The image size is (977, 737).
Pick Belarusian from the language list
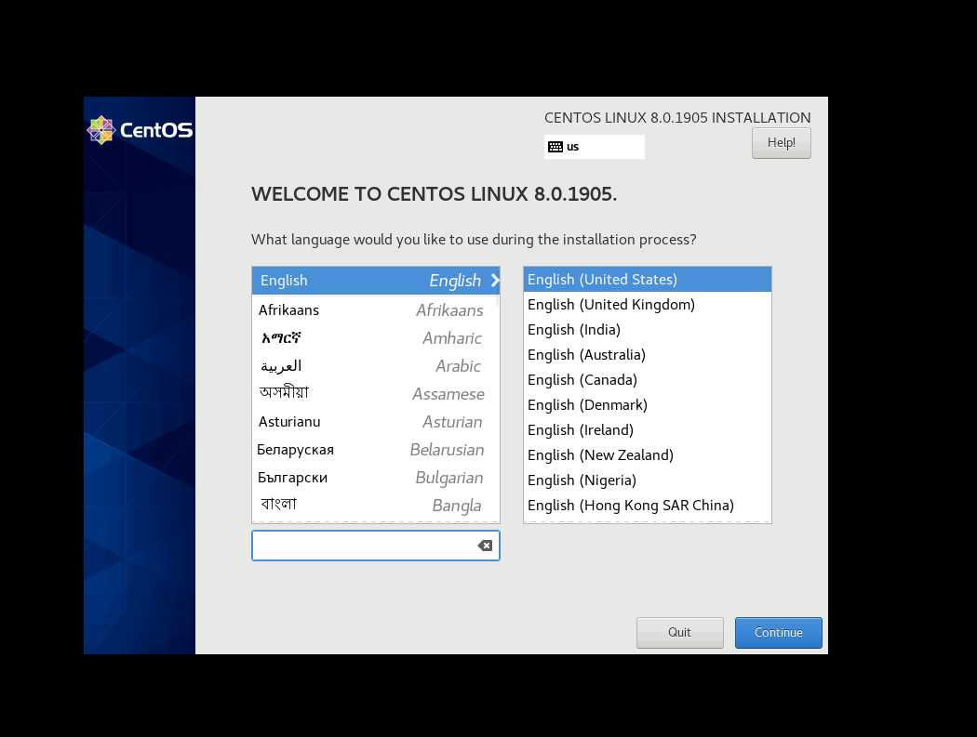click(x=376, y=450)
